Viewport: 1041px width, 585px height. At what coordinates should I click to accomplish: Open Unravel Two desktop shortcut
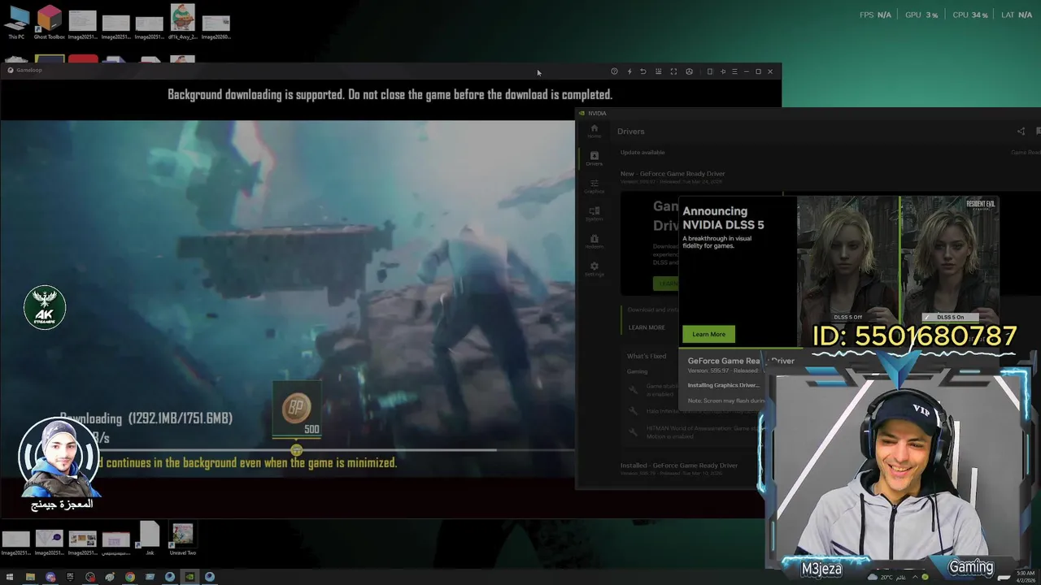[x=182, y=539]
